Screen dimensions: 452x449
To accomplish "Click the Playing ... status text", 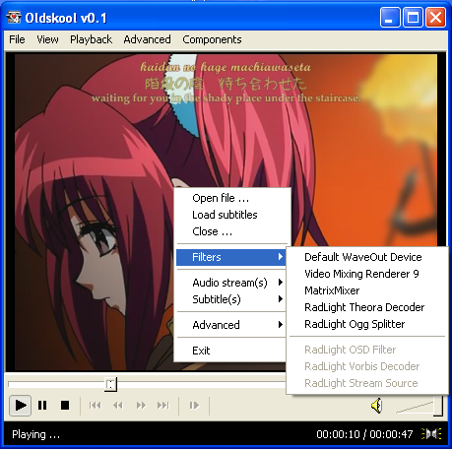I will coord(36,434).
